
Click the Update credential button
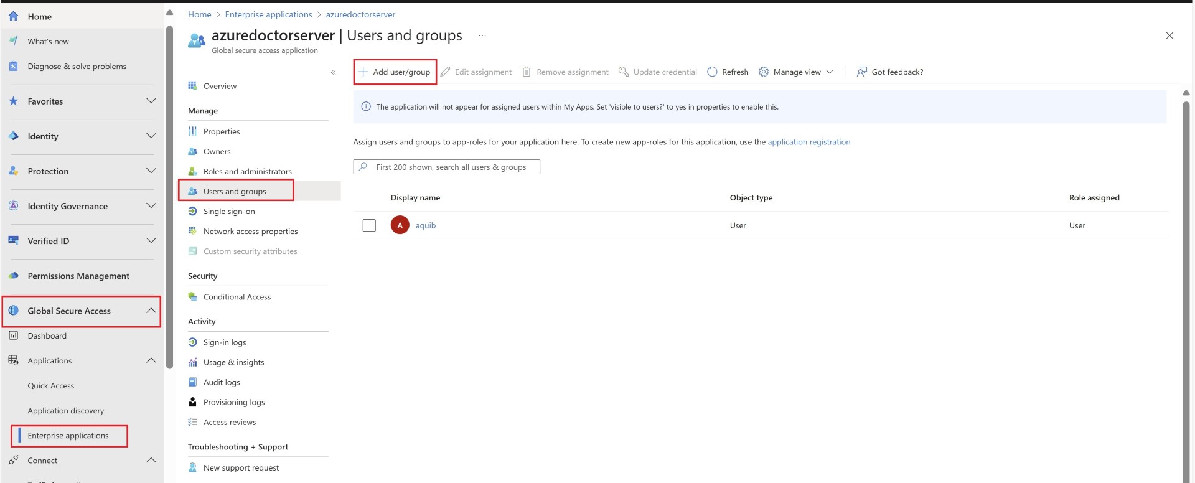click(x=657, y=72)
